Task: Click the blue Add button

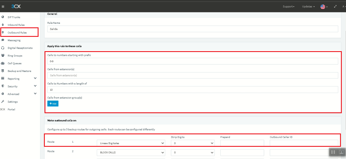Action: 53,103
